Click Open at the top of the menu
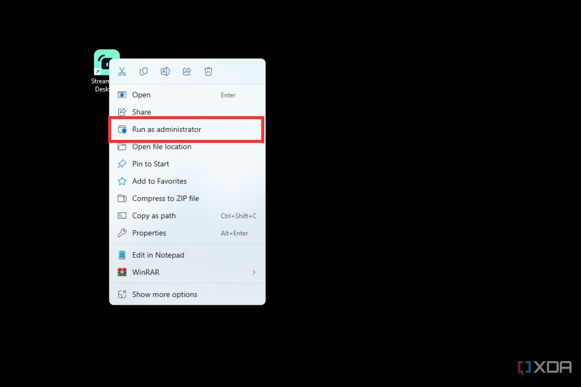Screen dimensions: 581x387 coord(141,95)
